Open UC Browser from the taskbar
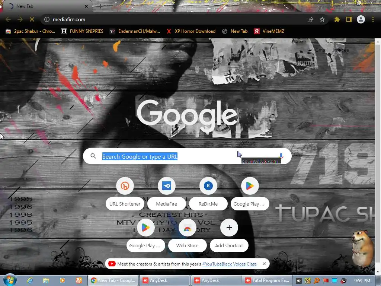This screenshot has width=381, height=286. [79, 280]
